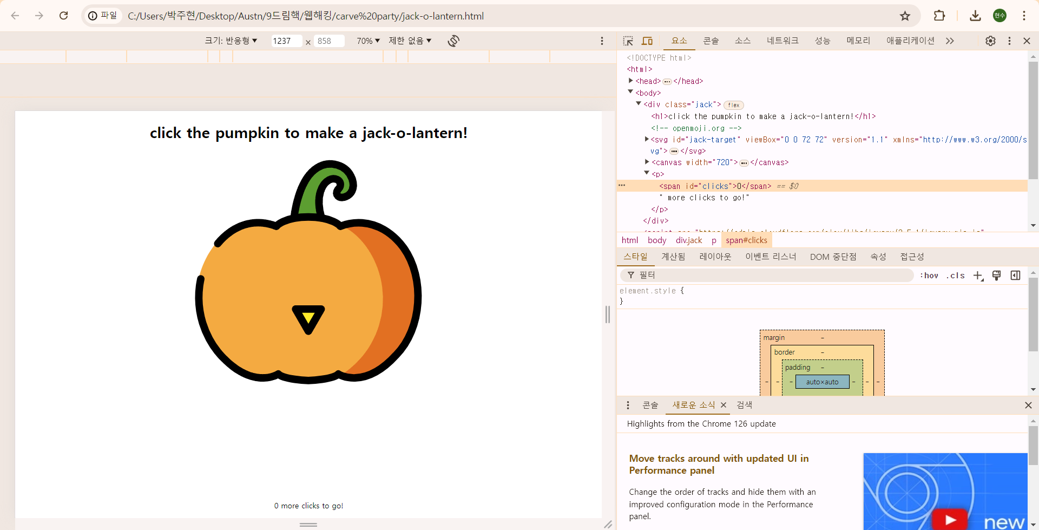
Task: Close the 새로운 소식 drawer tab
Action: coord(724,405)
